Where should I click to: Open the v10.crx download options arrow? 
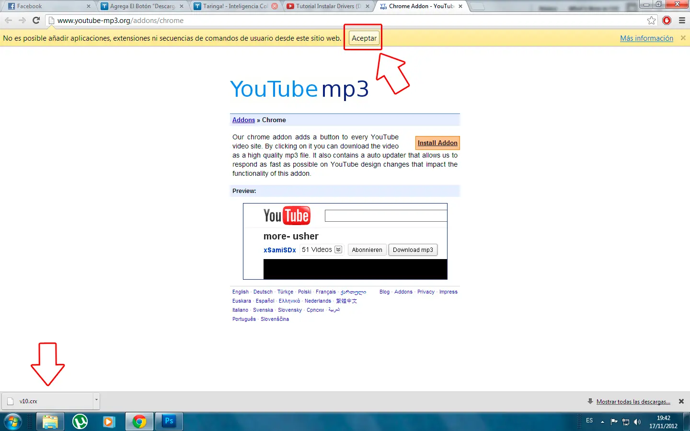[x=96, y=401]
